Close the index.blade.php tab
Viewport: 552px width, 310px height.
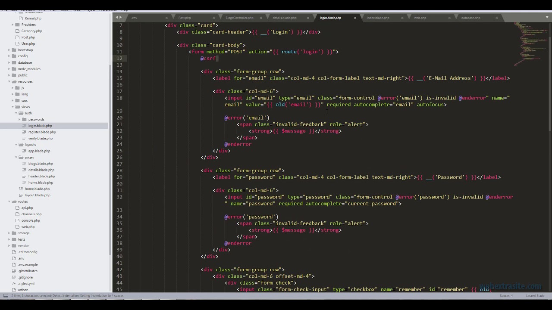pos(402,18)
